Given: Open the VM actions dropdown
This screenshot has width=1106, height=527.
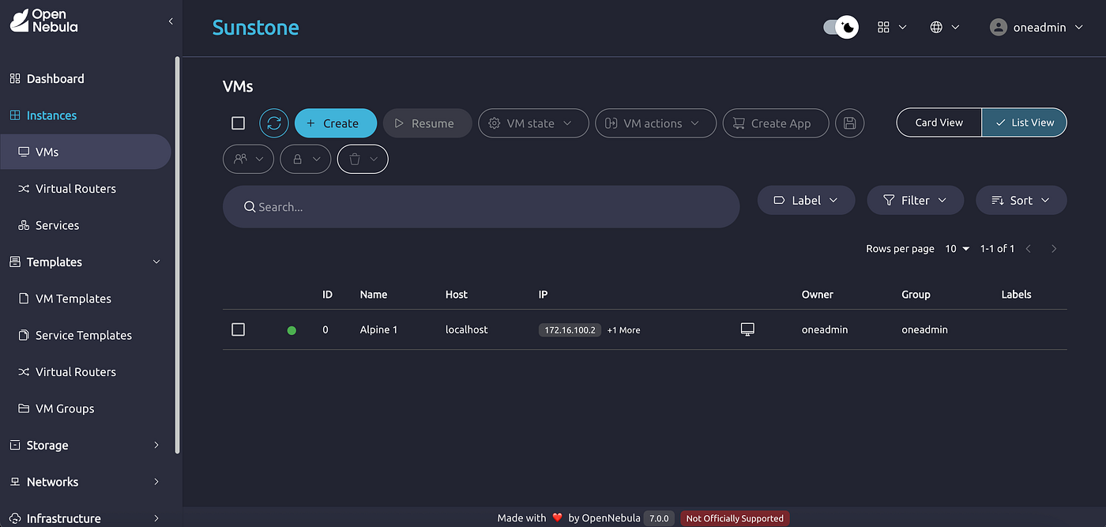Looking at the screenshot, I should point(656,123).
